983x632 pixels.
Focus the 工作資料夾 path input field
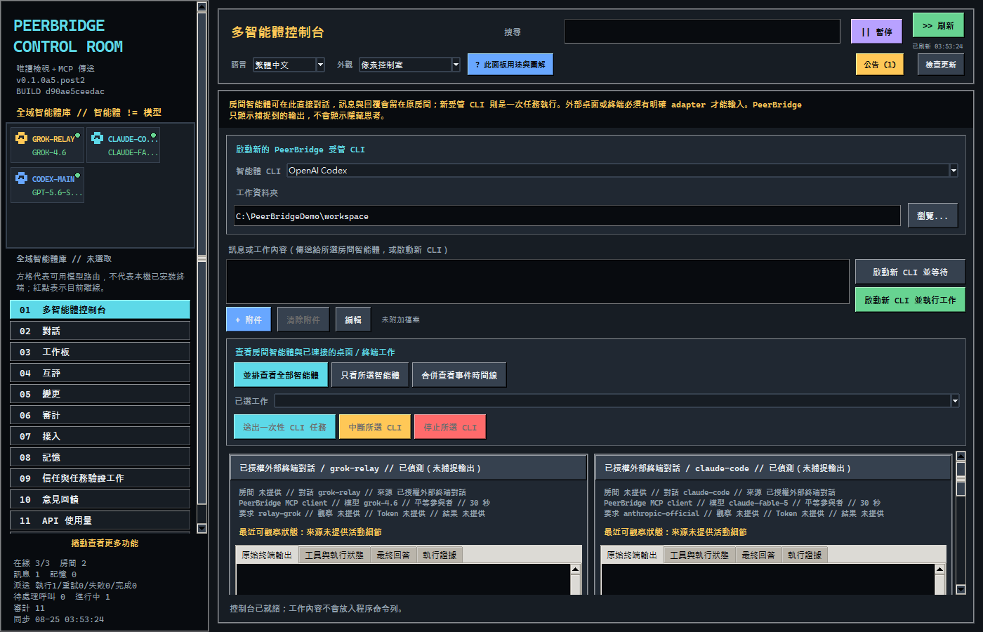click(x=567, y=216)
